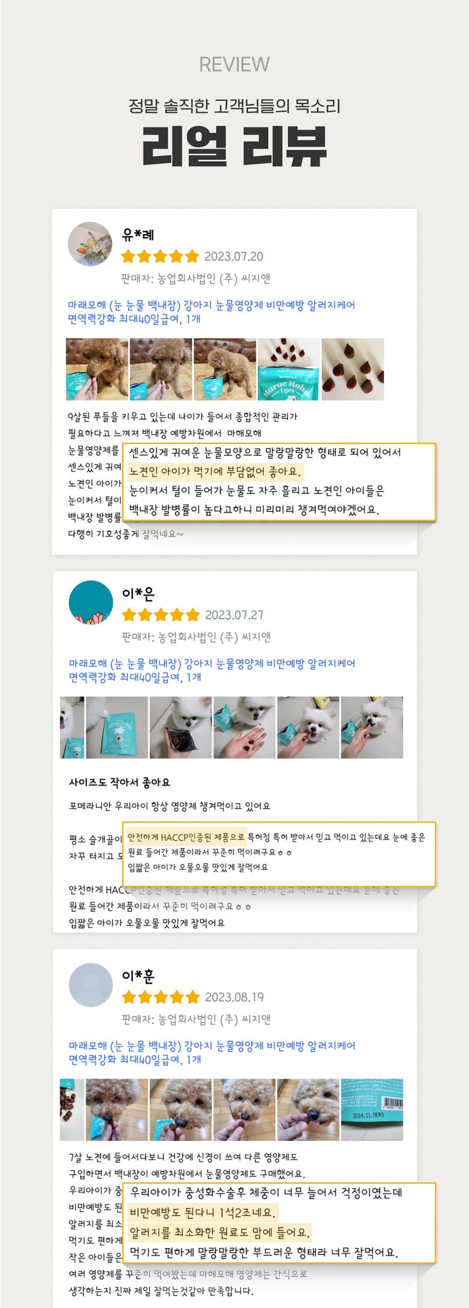
Task: Click 이*훈 reviewer's gray default avatar
Action: pos(91,985)
